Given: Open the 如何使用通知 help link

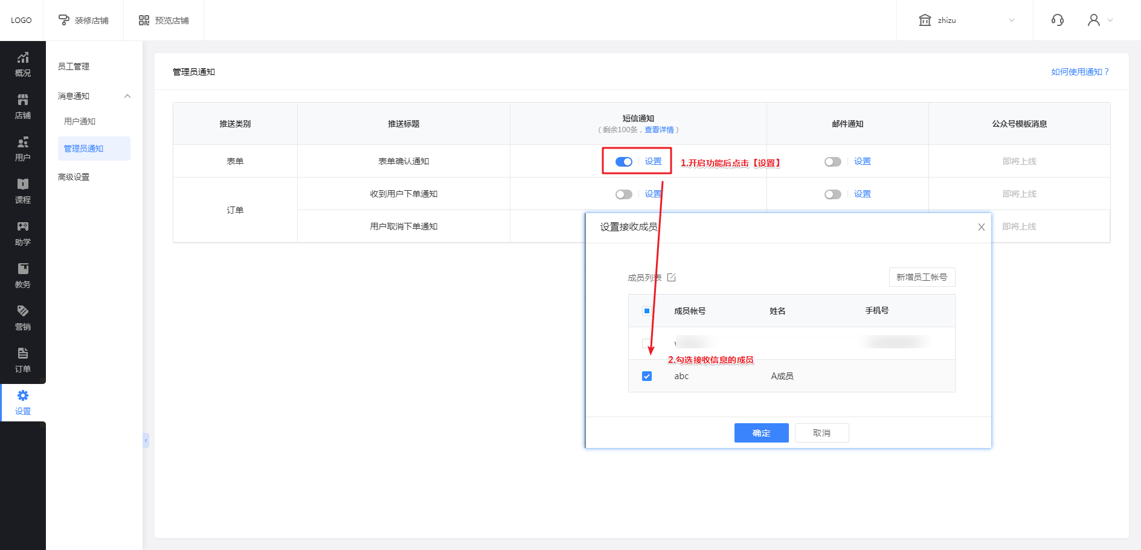Looking at the screenshot, I should [x=1079, y=72].
